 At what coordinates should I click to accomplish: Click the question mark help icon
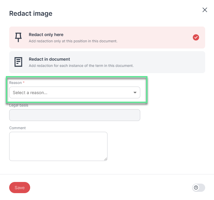(x=196, y=188)
